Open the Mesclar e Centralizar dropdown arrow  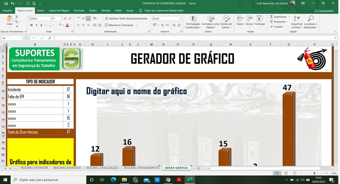136,25
